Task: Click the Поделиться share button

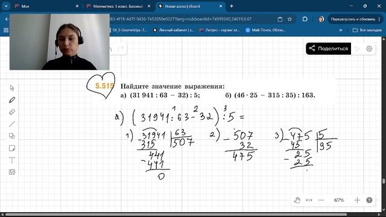Action: (328, 48)
